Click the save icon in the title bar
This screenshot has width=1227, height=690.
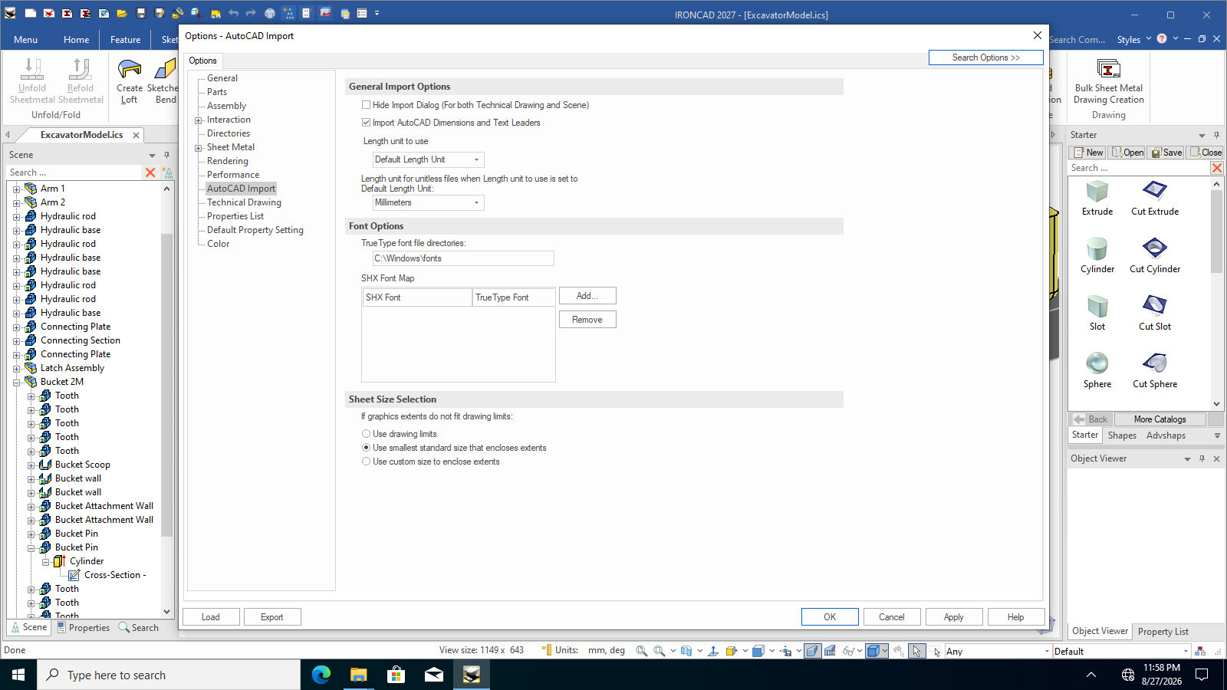point(141,13)
